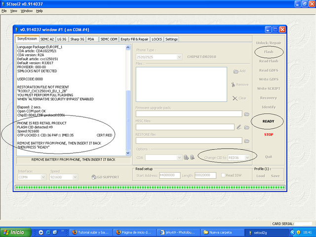Click the log scrollbar up arrow
This screenshot has height=237, width=316.
(x=128, y=47)
